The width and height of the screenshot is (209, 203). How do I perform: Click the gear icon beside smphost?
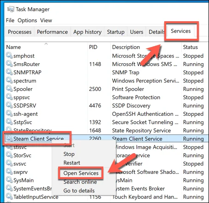pos(9,55)
